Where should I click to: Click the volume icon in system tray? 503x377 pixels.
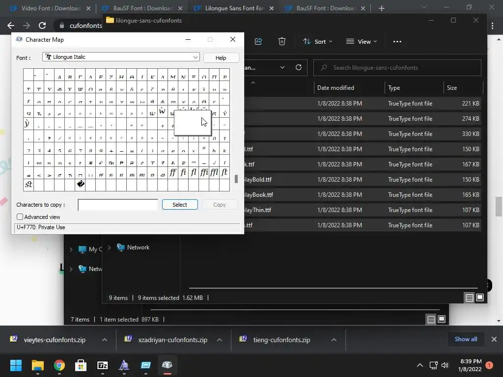click(445, 365)
